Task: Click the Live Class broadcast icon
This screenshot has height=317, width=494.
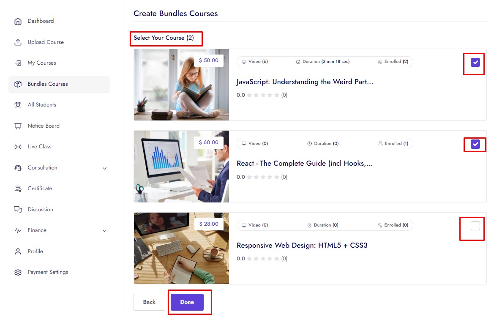Action: (18, 147)
